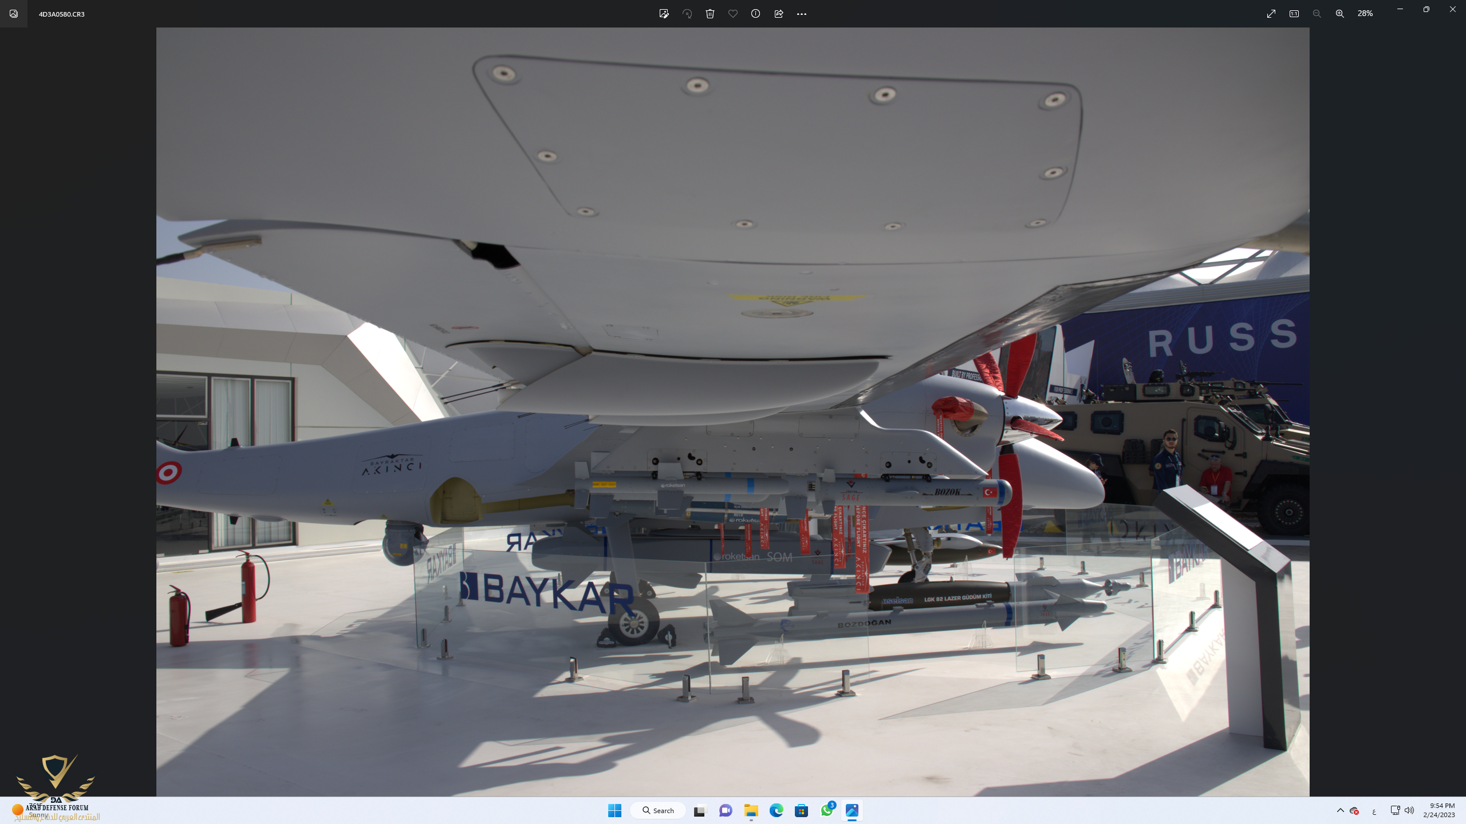Enter full screen view
The image size is (1466, 824).
tap(1271, 14)
